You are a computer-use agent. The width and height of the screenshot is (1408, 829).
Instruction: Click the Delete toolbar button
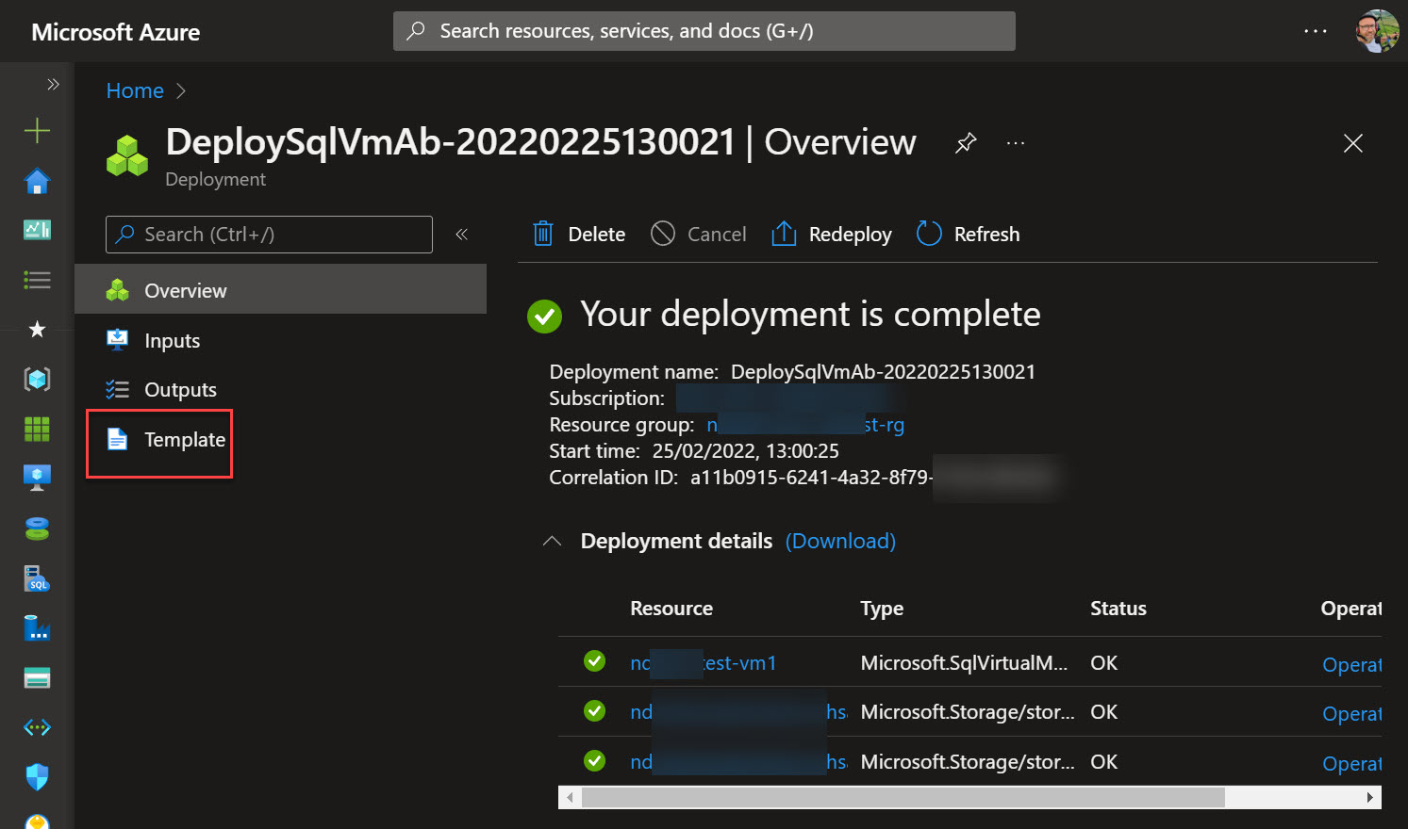pyautogui.click(x=579, y=234)
